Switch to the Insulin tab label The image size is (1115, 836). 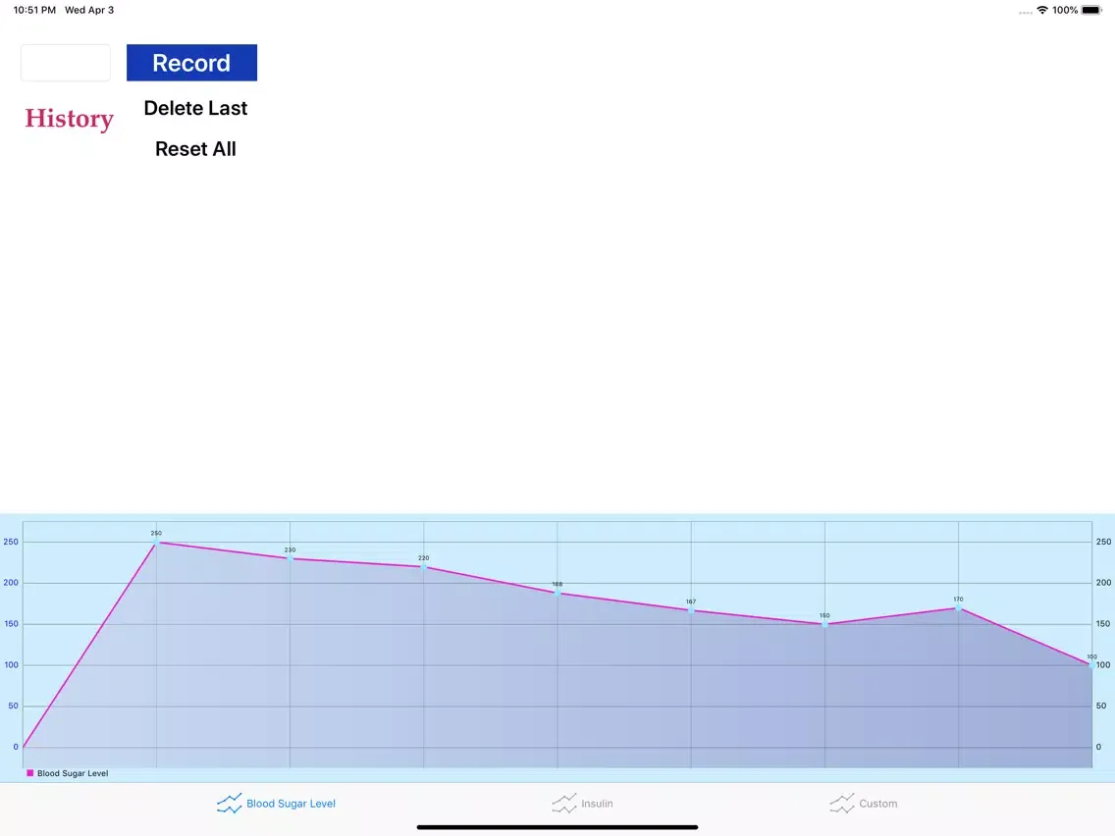pos(597,804)
